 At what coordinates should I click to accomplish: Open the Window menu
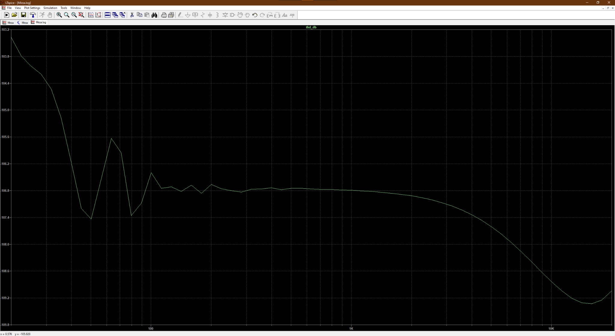click(x=75, y=8)
